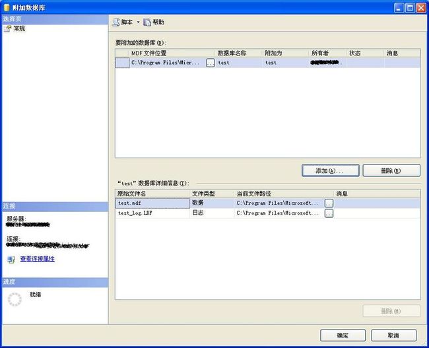Click the 附加数据库 title bar database icon
429x348 pixels.
tap(7, 8)
